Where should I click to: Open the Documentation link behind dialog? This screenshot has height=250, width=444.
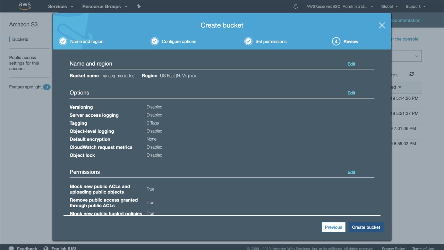pyautogui.click(x=406, y=20)
